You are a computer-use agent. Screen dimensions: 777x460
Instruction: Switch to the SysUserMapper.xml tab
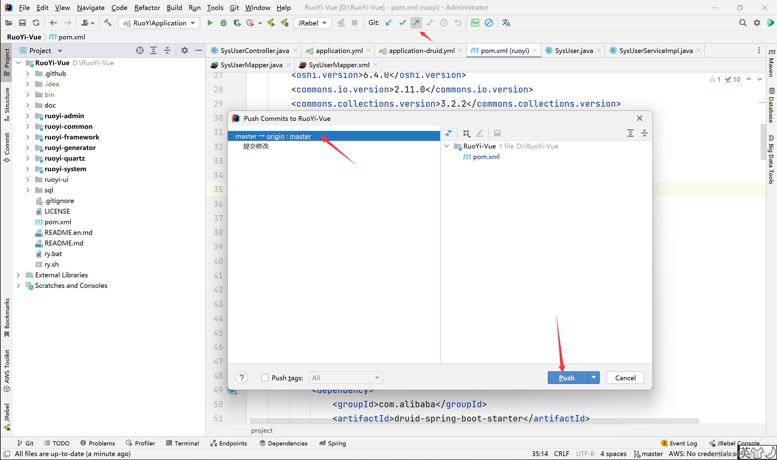[338, 65]
